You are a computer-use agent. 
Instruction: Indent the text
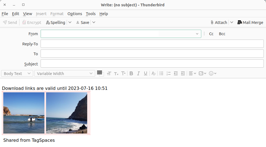coord(183,73)
